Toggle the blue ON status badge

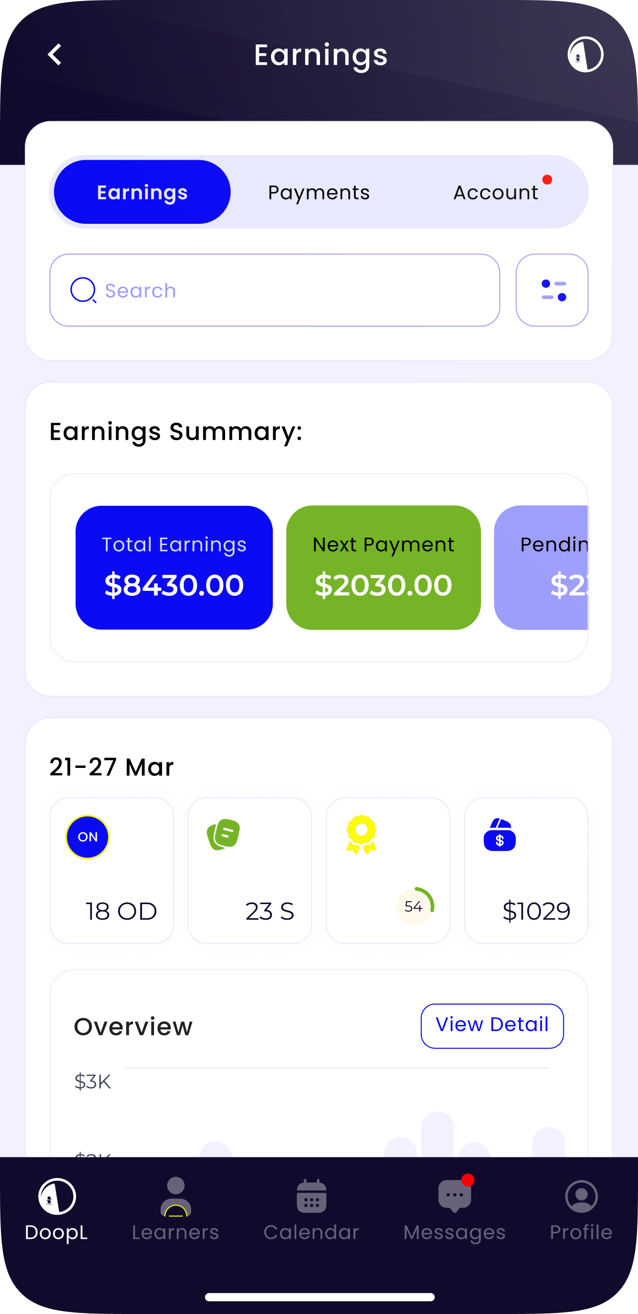tap(87, 837)
